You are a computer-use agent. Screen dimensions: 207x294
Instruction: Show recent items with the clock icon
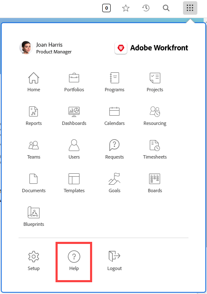click(x=146, y=8)
